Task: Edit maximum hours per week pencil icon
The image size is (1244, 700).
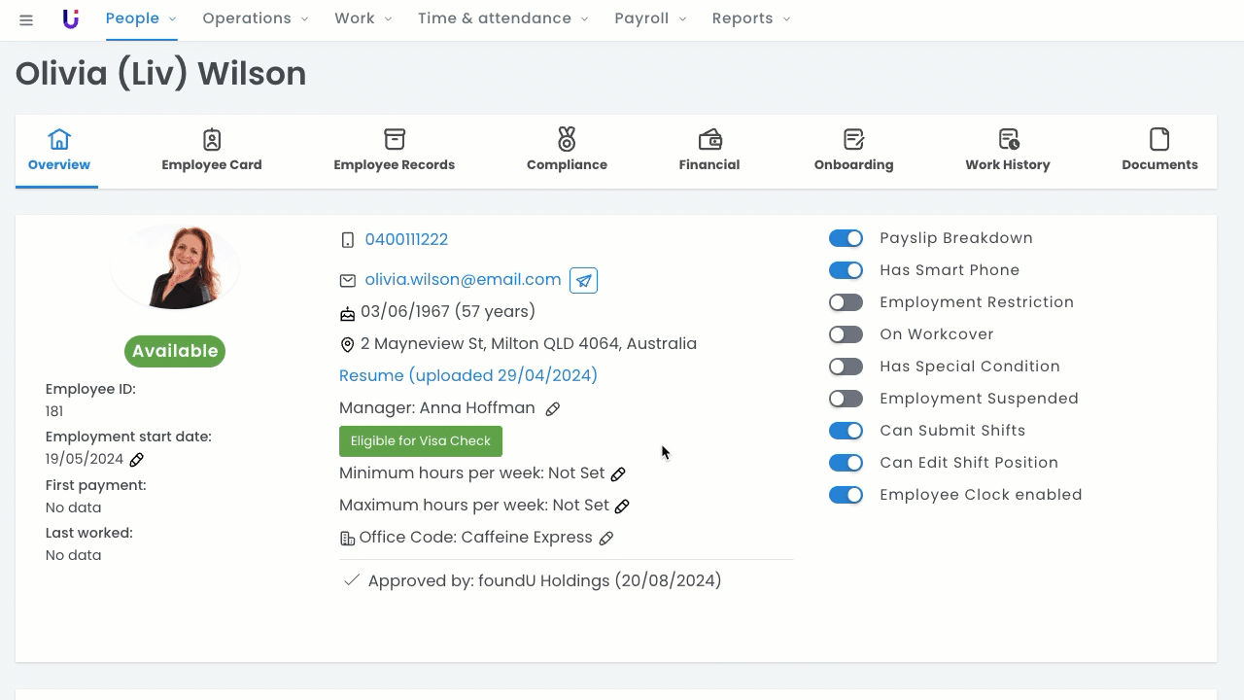Action: tap(622, 507)
